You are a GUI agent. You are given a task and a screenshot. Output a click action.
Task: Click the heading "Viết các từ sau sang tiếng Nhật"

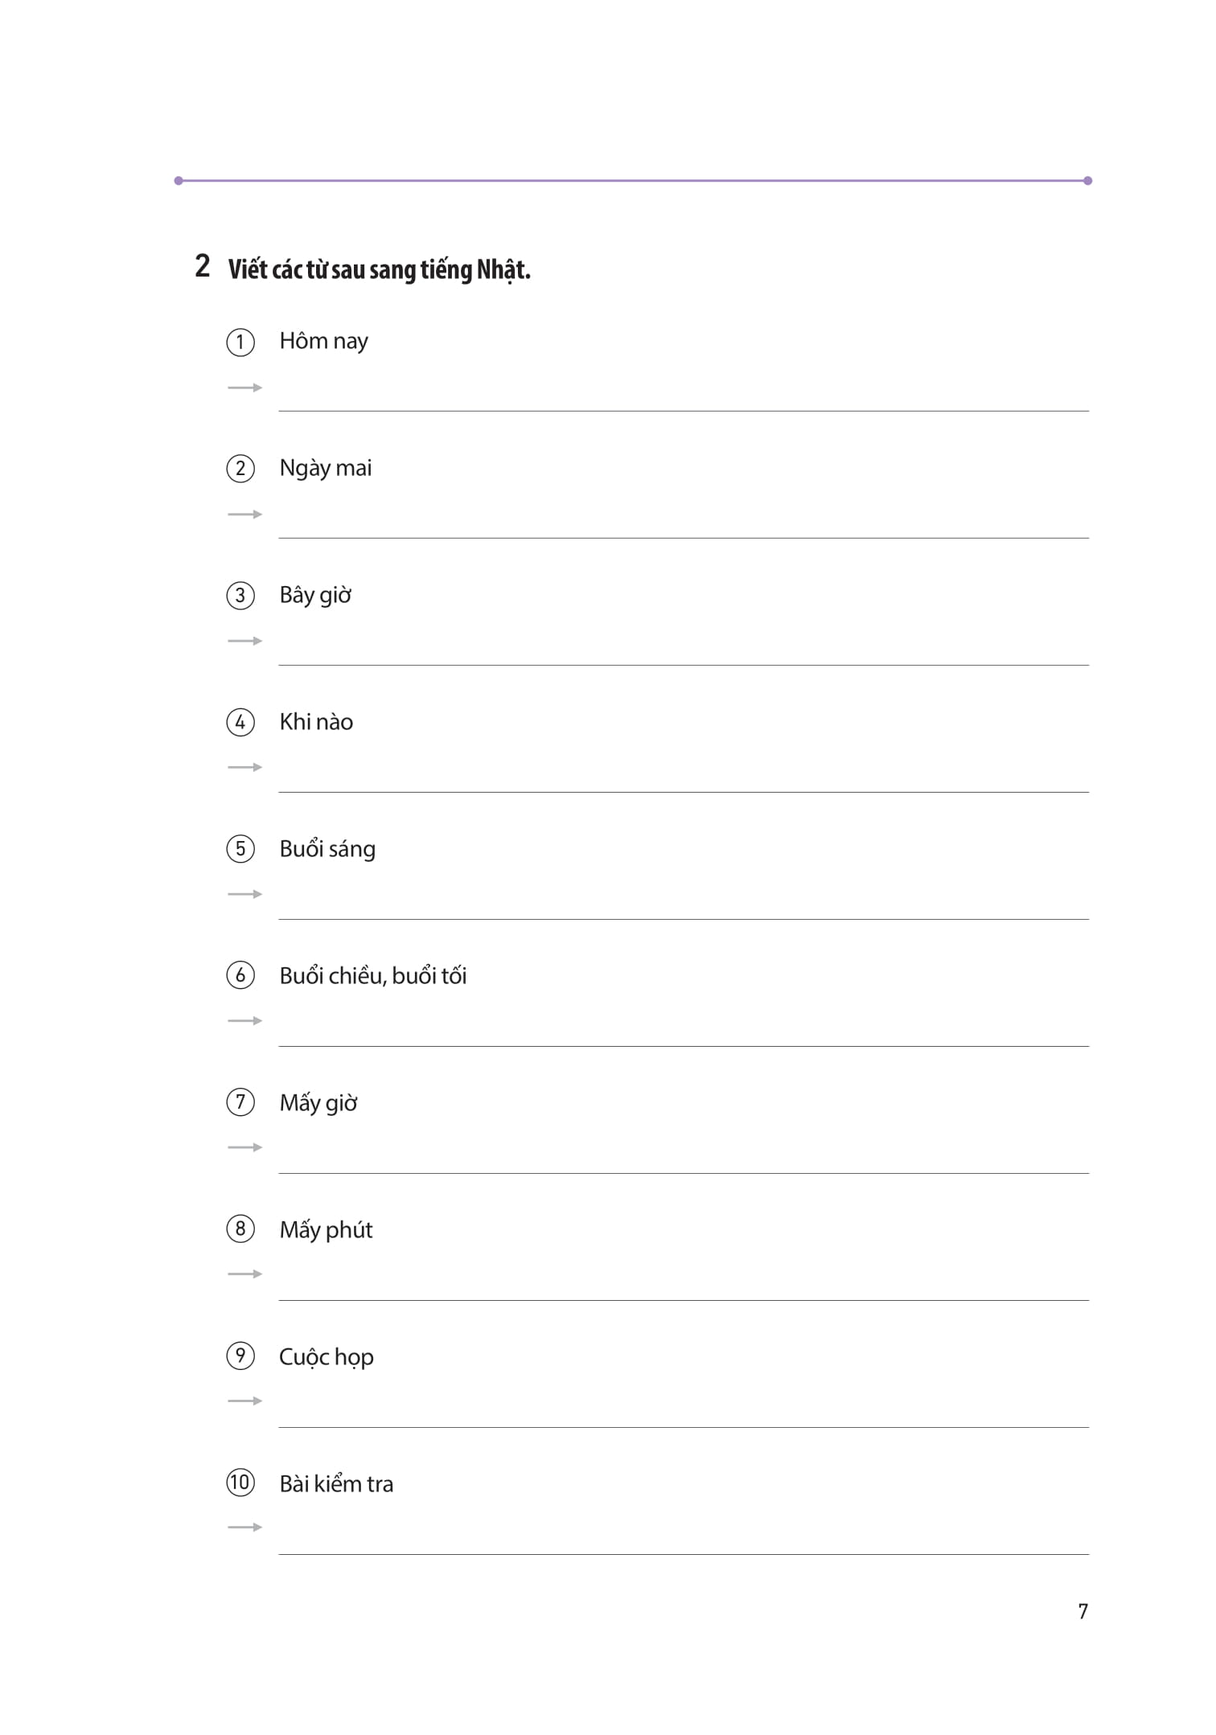(x=379, y=269)
